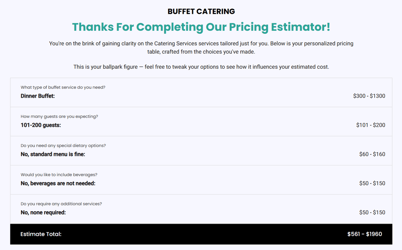This screenshot has width=402, height=250.
Task: Click the $561 – $1960 total amount
Action: pos(364,234)
